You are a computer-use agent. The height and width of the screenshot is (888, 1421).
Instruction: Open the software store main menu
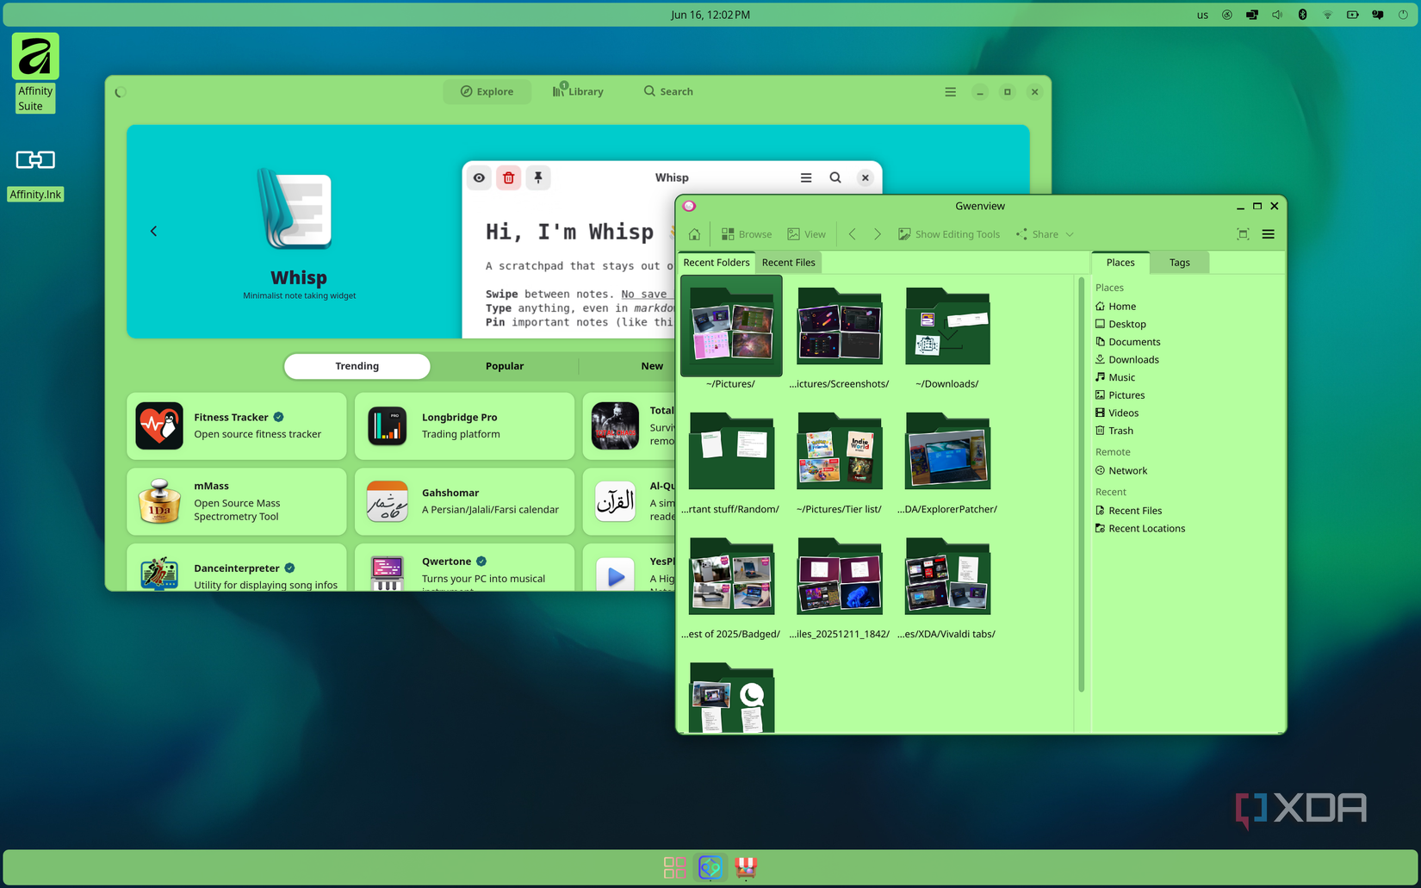pyautogui.click(x=950, y=92)
